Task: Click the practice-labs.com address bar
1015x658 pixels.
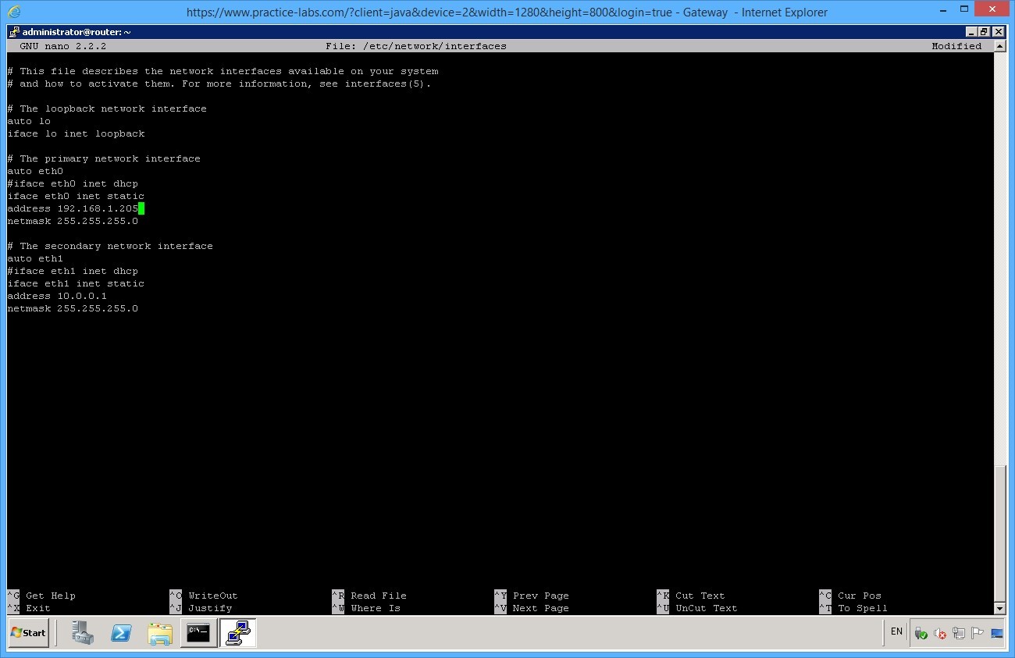Action: point(507,12)
